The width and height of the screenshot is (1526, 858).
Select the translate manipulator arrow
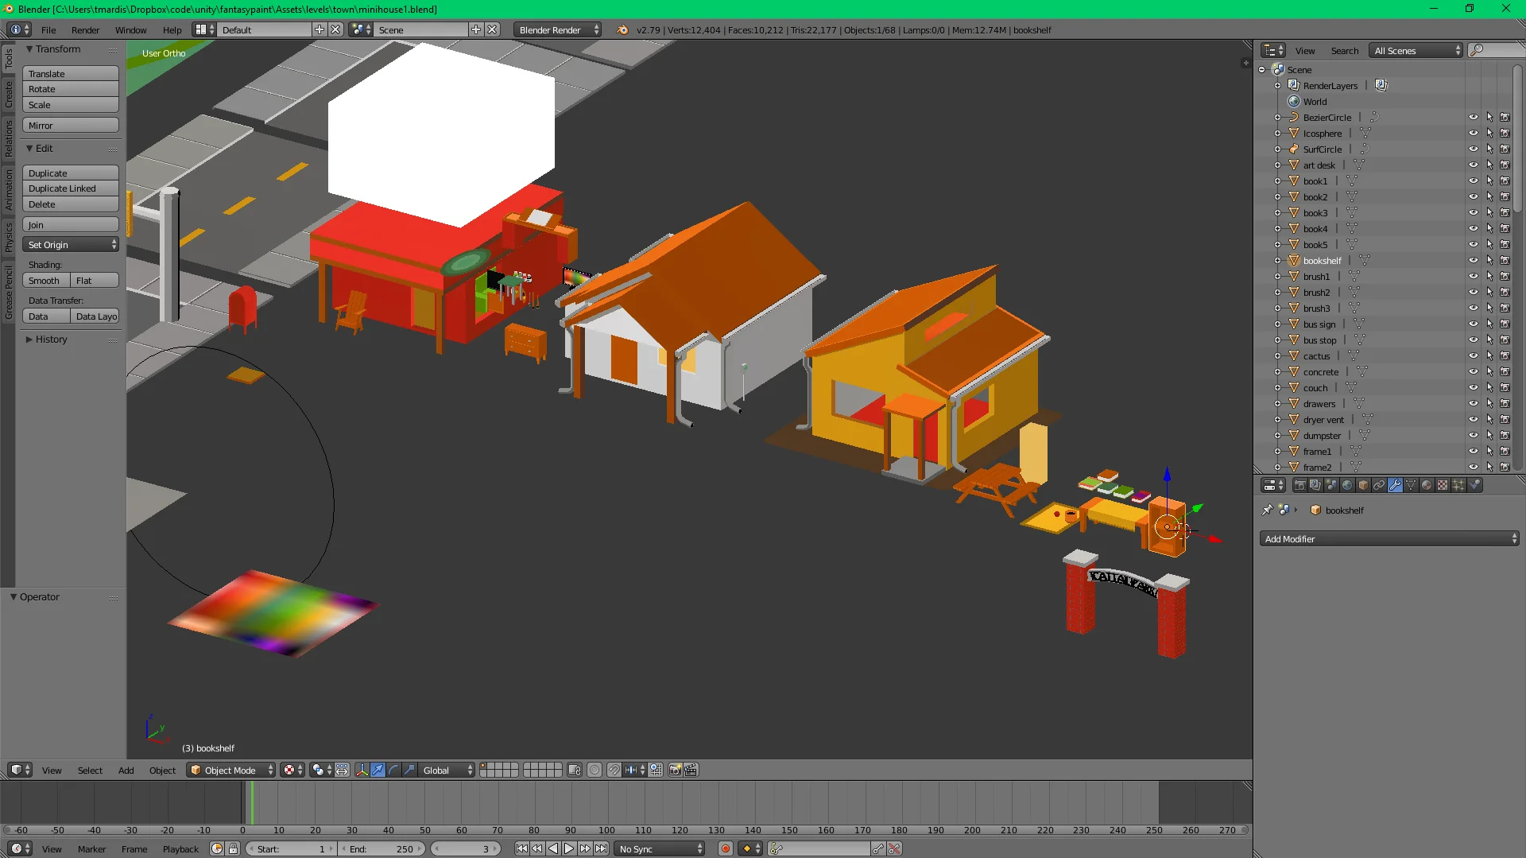tap(378, 770)
